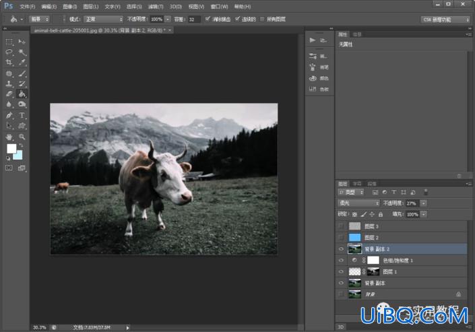
Task: Toggle anti-alias checkbox 消除锯齿
Action: tap(208, 19)
